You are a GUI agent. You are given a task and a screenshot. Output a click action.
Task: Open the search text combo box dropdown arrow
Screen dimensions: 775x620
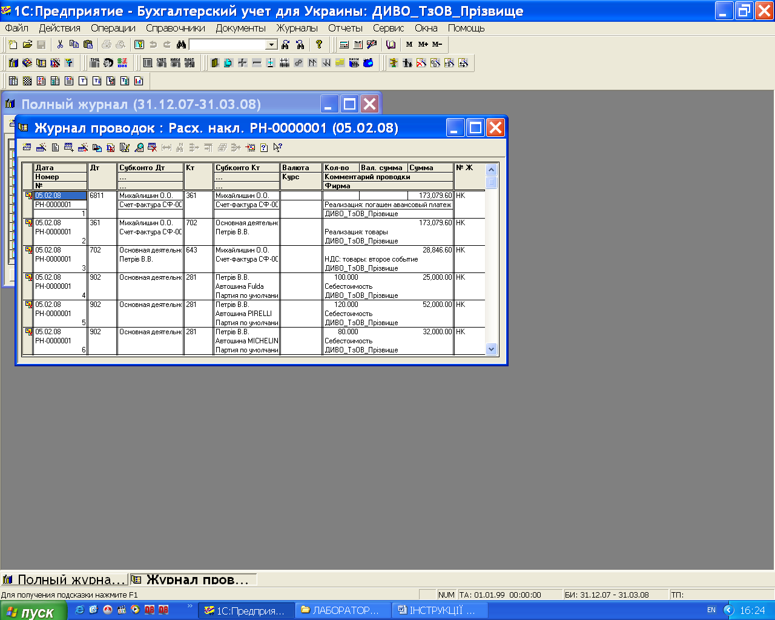pyautogui.click(x=271, y=45)
